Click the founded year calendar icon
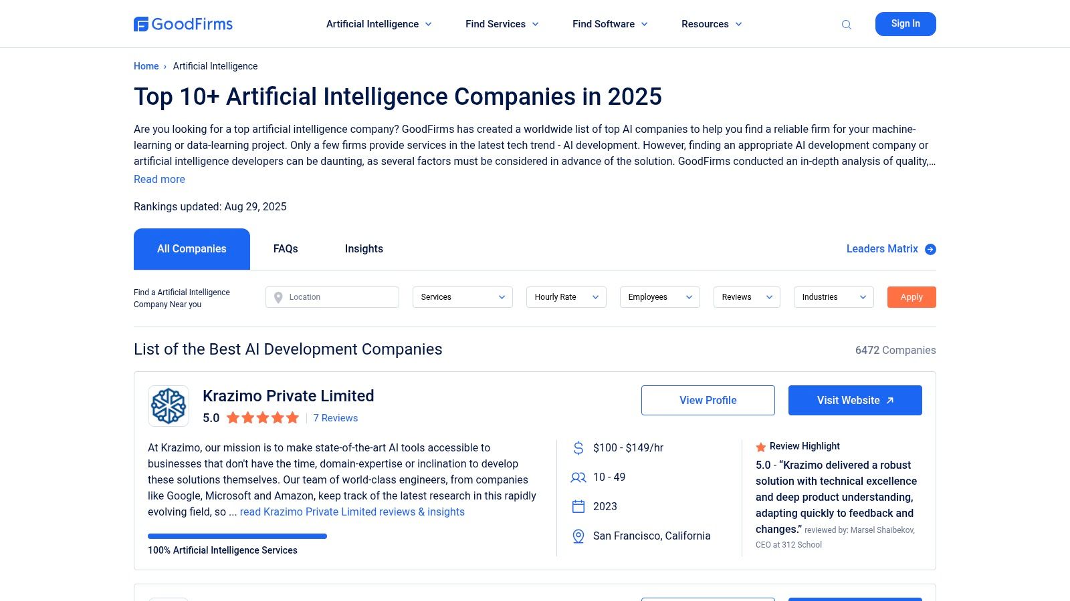1070x601 pixels. tap(578, 507)
